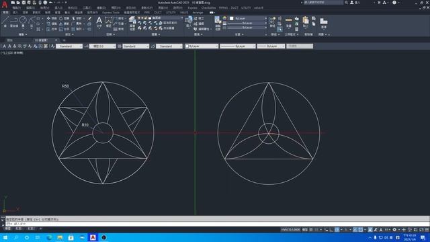Click the search box in the title bar
The height and width of the screenshot is (242, 430).
tap(323, 3)
